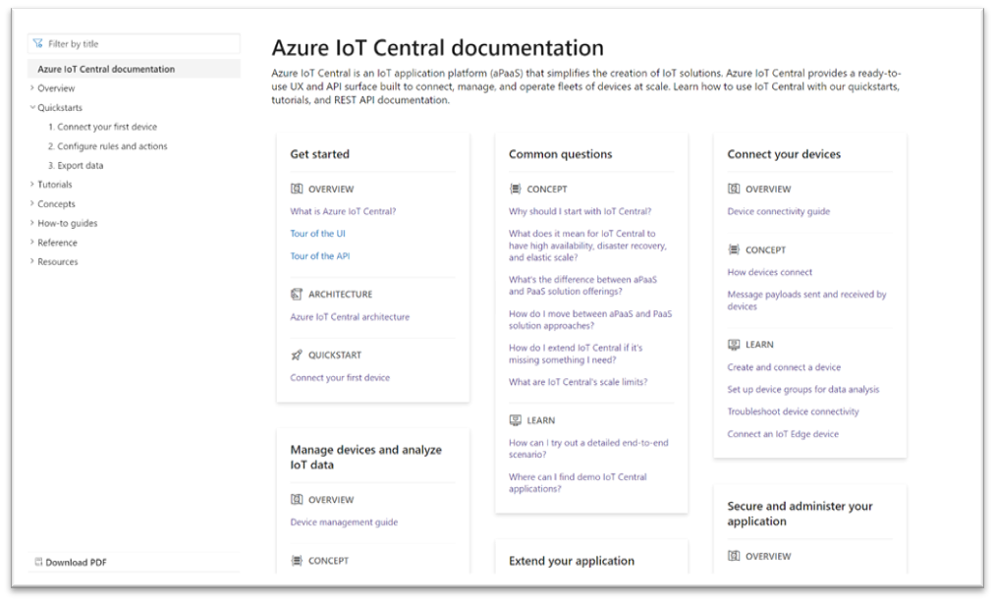
Task: Open Device management guide link
Action: point(344,522)
